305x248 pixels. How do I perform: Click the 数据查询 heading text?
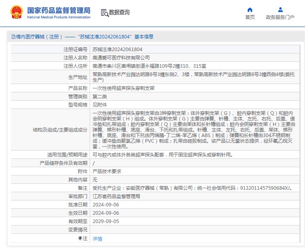pos(119,12)
